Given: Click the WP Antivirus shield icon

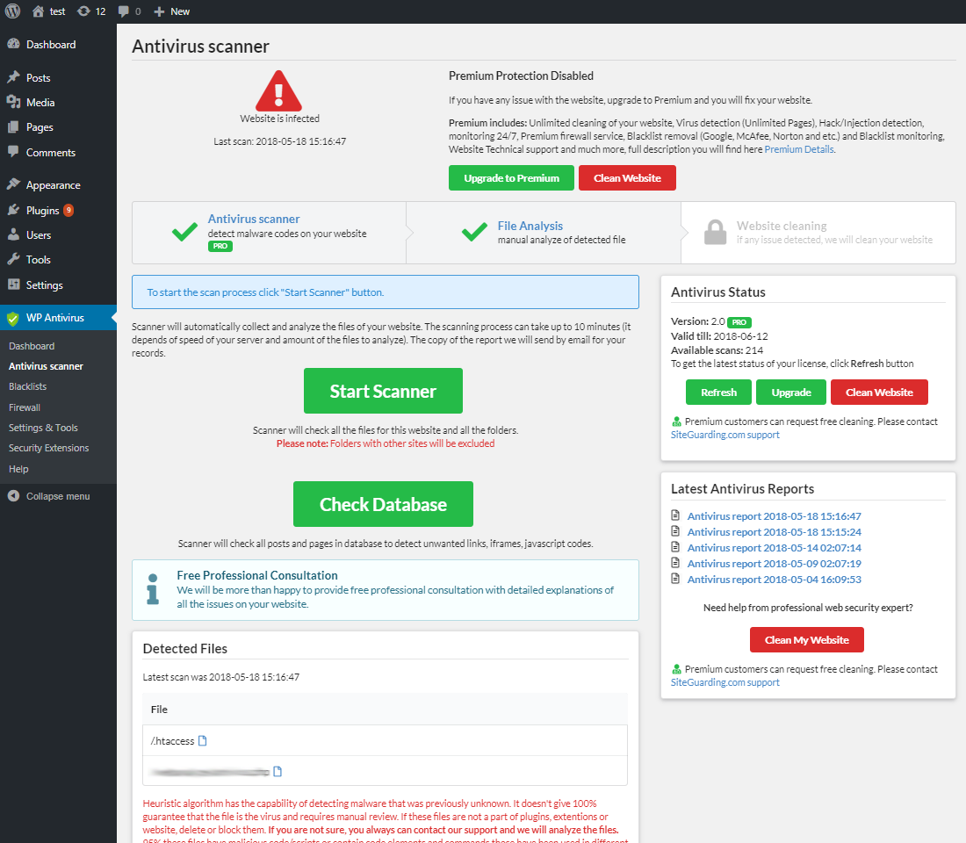Looking at the screenshot, I should (x=12, y=318).
